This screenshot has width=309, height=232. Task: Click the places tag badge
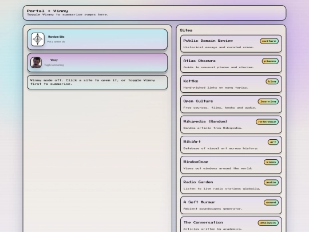point(270,61)
